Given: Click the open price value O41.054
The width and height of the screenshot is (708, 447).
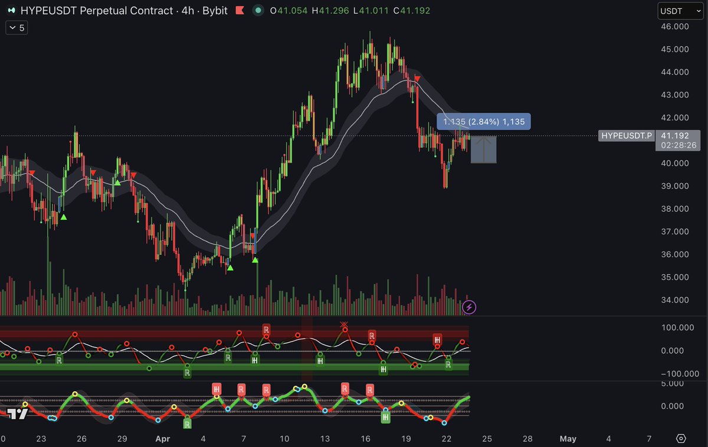Looking at the screenshot, I should pos(289,11).
